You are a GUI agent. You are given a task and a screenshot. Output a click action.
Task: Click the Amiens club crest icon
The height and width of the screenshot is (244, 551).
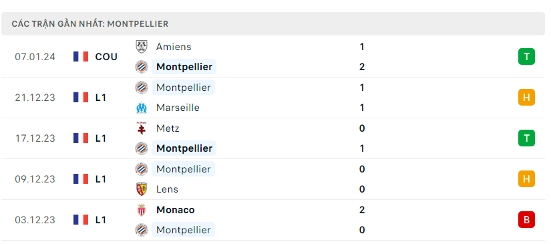coord(142,47)
